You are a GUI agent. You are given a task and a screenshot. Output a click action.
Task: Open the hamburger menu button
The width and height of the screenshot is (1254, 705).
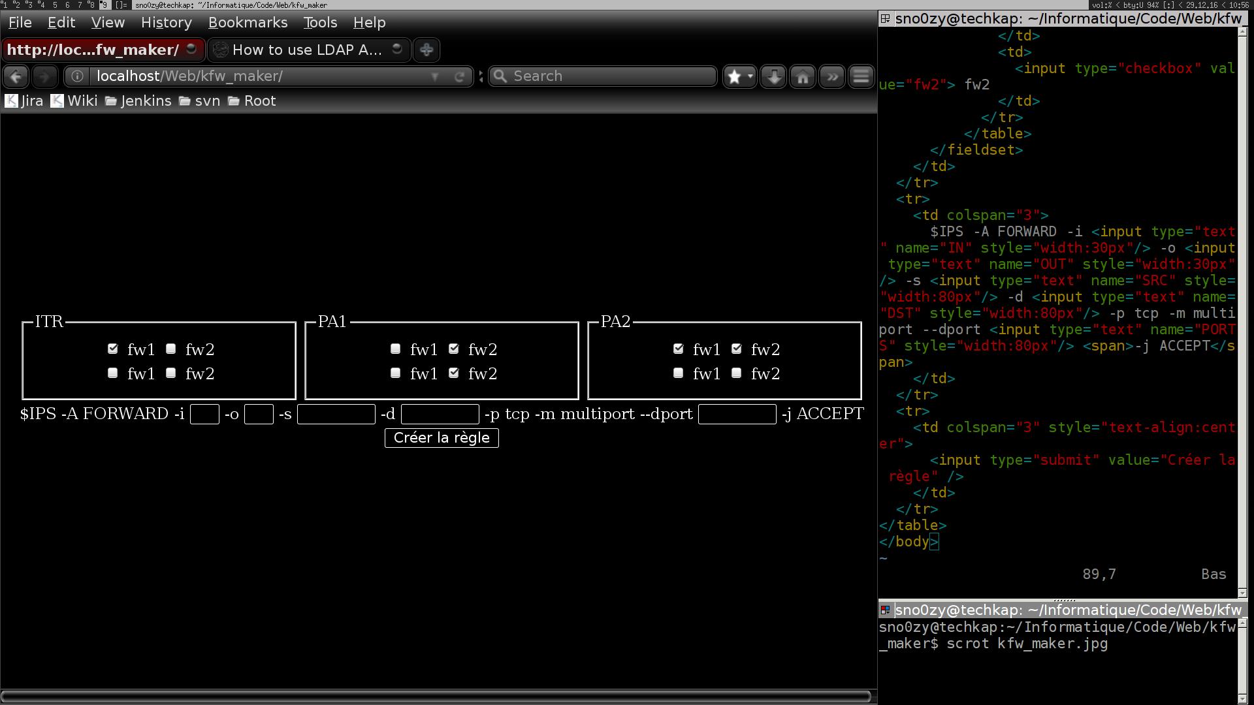pyautogui.click(x=861, y=76)
